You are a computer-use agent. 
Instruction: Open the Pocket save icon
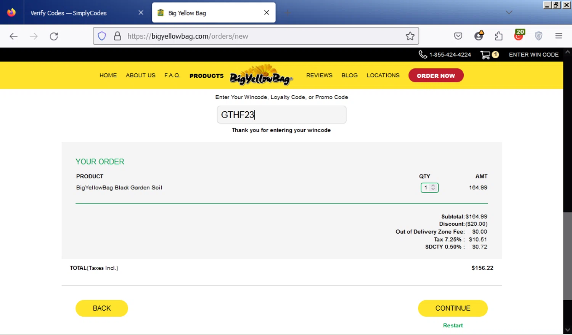[458, 36]
